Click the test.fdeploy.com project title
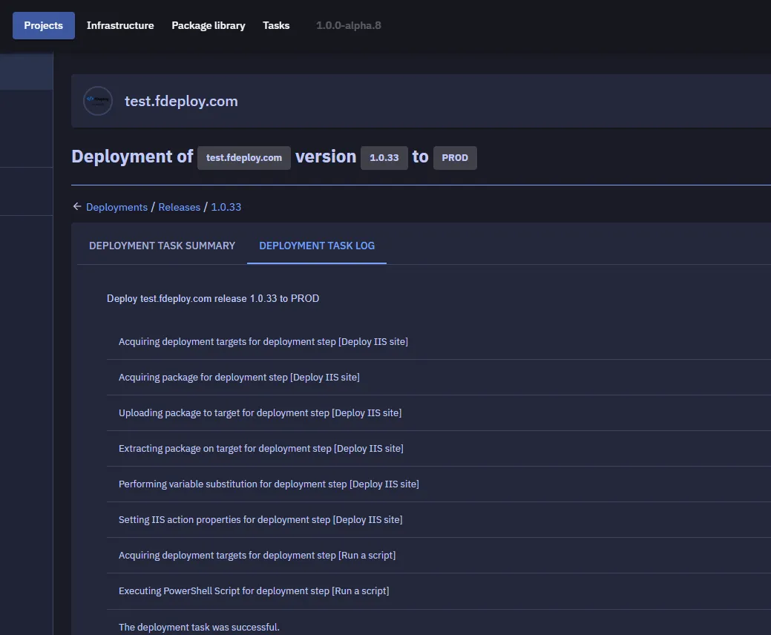Viewport: 771px width, 635px height. 181,101
